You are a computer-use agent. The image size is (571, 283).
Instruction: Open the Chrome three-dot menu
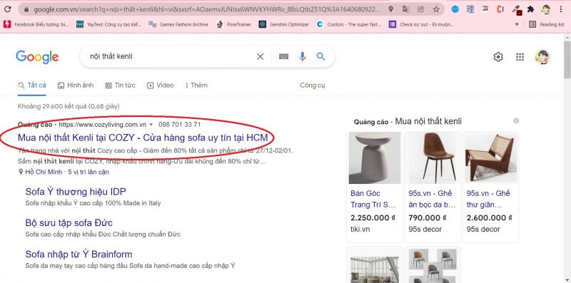[561, 9]
